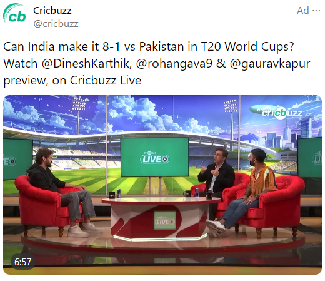325x281 pixels.
Task: Click the partial LIVE screen on right edge
Action: (310, 158)
